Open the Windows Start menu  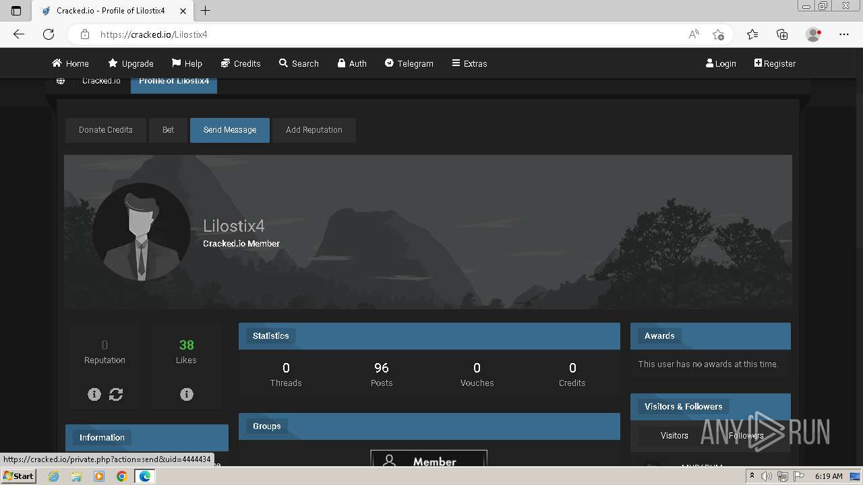click(19, 476)
